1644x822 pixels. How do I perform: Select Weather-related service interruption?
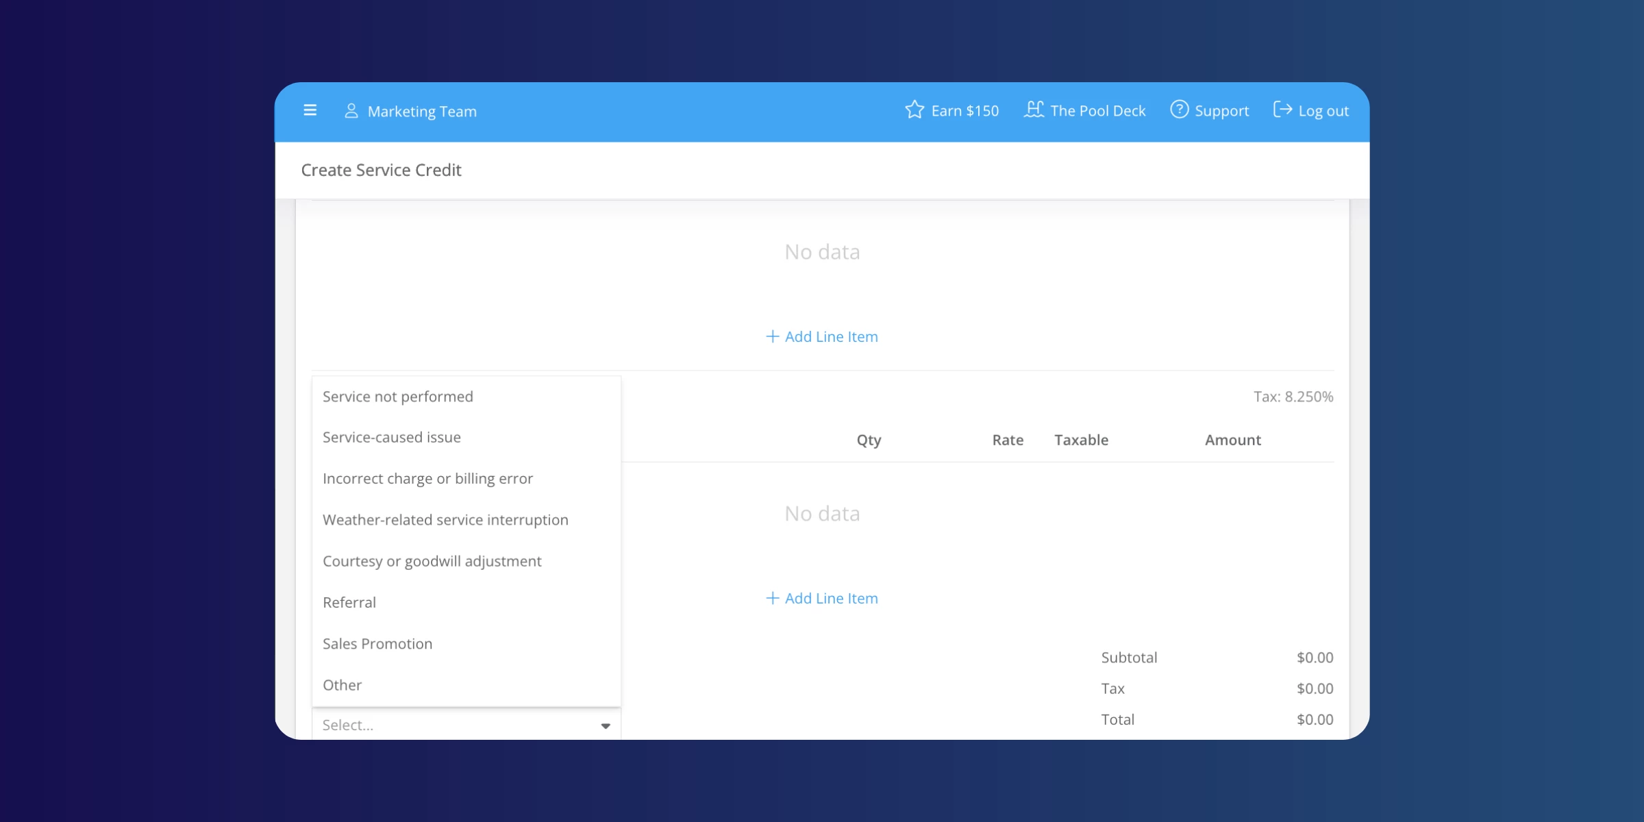point(445,520)
